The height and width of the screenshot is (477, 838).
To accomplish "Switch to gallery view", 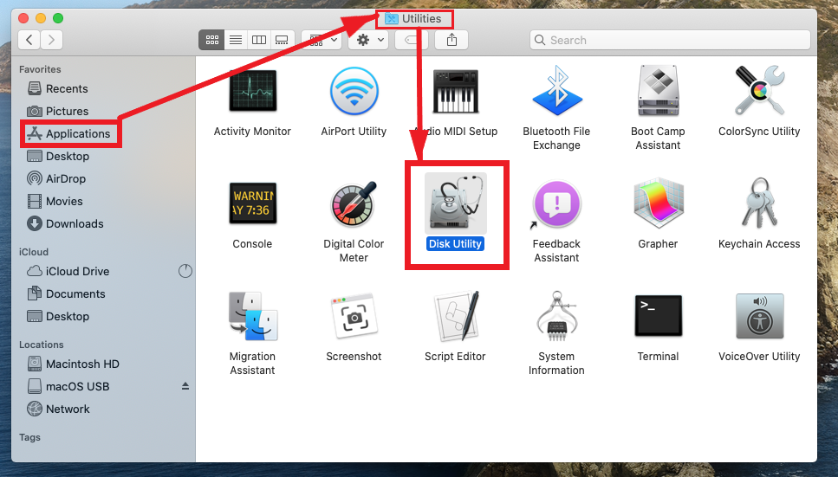I will point(283,40).
